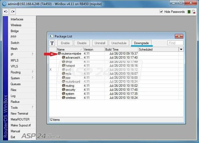Viewport: 199px width, 143px height.
Task: Select the wireless package icon
Action: (64, 98)
